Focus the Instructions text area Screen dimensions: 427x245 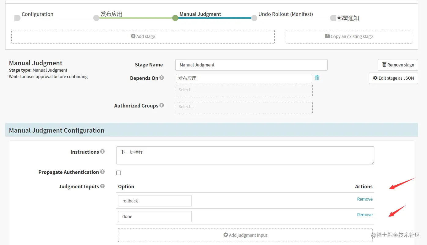[245, 155]
